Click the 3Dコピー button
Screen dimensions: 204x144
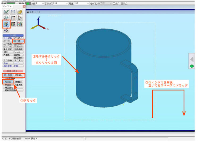point(18,60)
